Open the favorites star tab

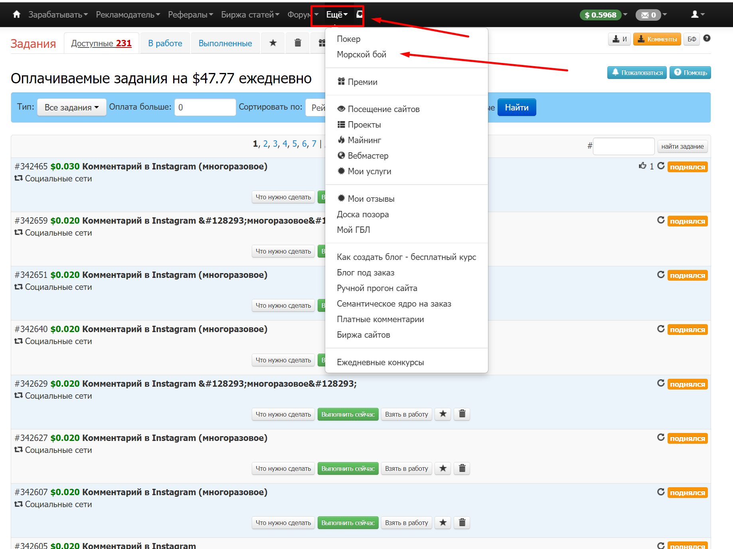coord(273,43)
